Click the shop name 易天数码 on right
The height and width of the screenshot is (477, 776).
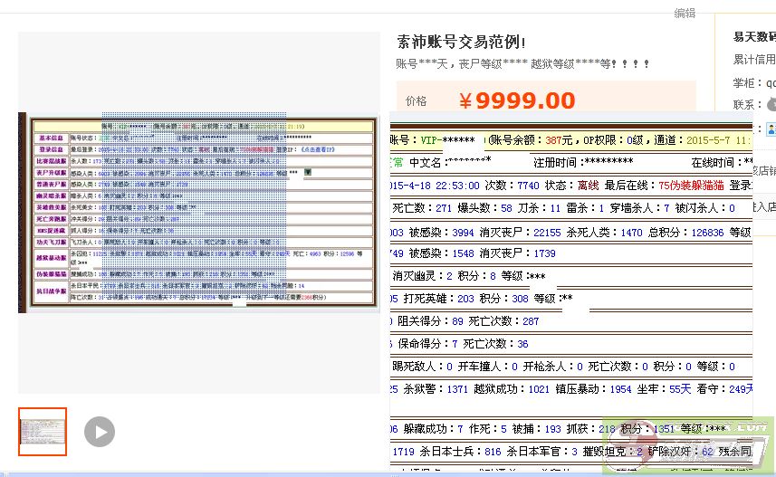[x=753, y=37]
